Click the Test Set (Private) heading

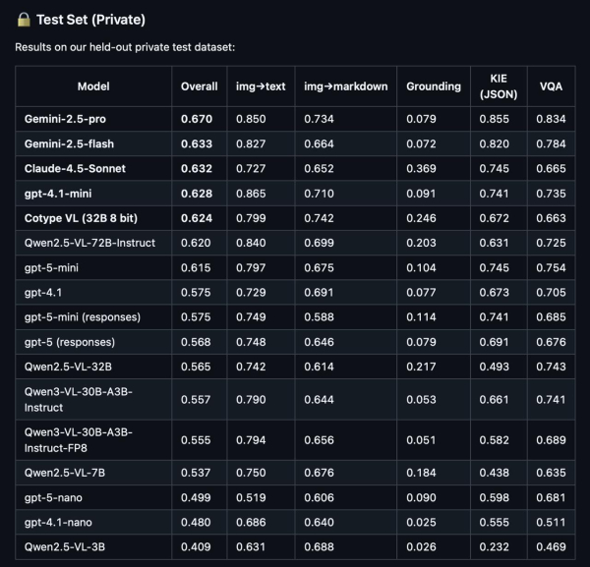tap(92, 18)
